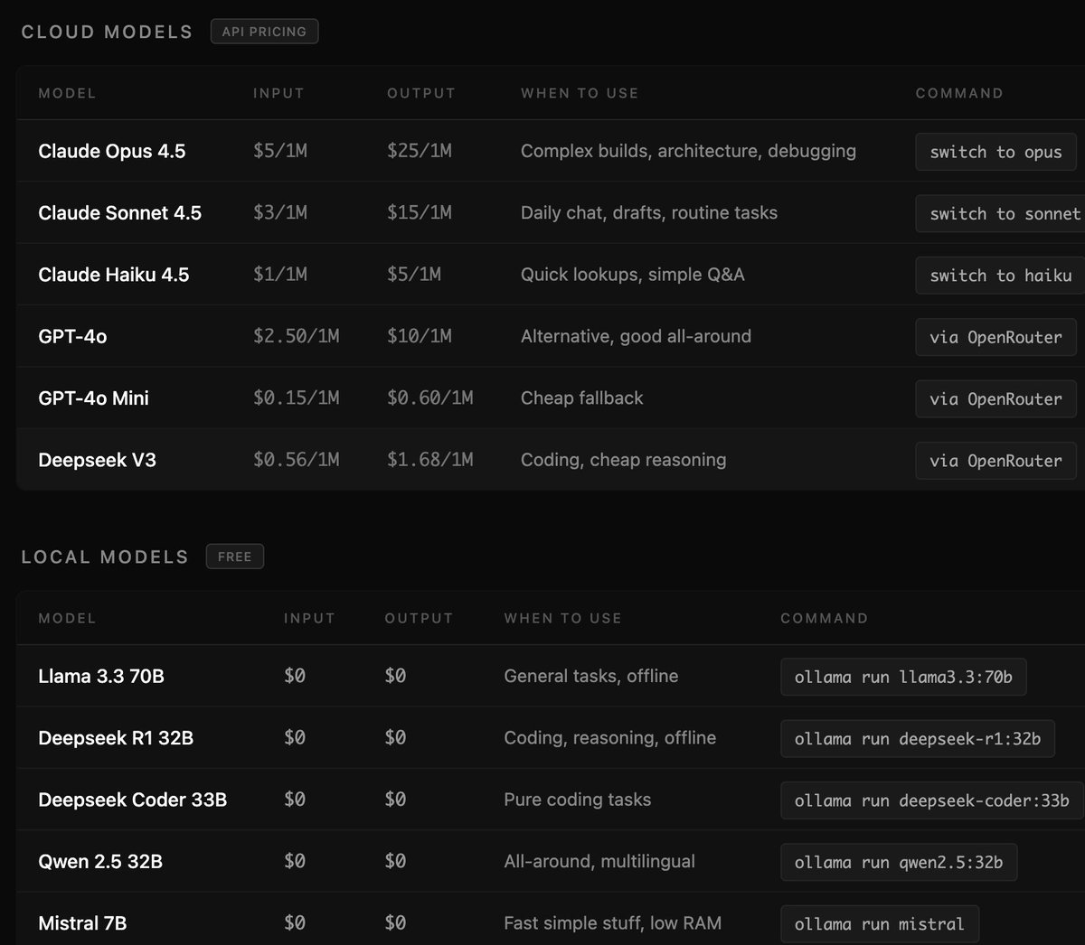Click 'Complex builds, architecture, debugging' text

pos(688,151)
